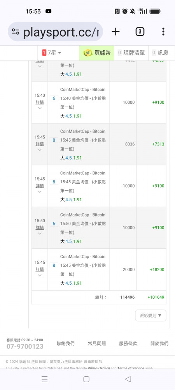Image resolution: width=175 pixels, height=390 pixels.
Task: Open the 聯絡我們 footer link
Action: pyautogui.click(x=65, y=344)
